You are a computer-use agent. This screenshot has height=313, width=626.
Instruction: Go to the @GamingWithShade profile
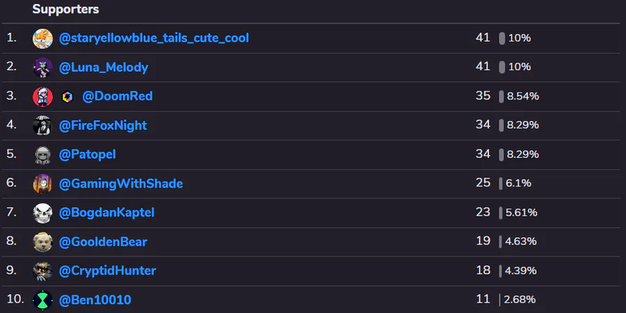(121, 184)
